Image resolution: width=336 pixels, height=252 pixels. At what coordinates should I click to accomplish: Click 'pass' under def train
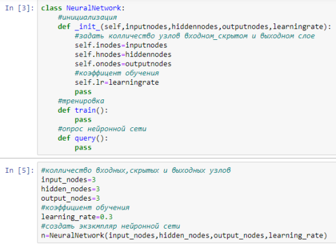coord(83,120)
